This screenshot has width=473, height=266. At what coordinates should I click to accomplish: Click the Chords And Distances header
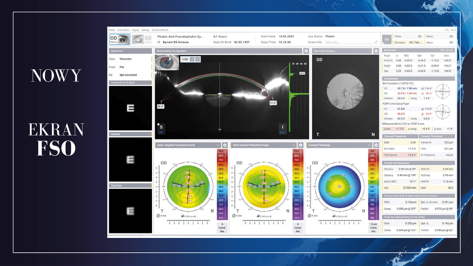click(418, 163)
